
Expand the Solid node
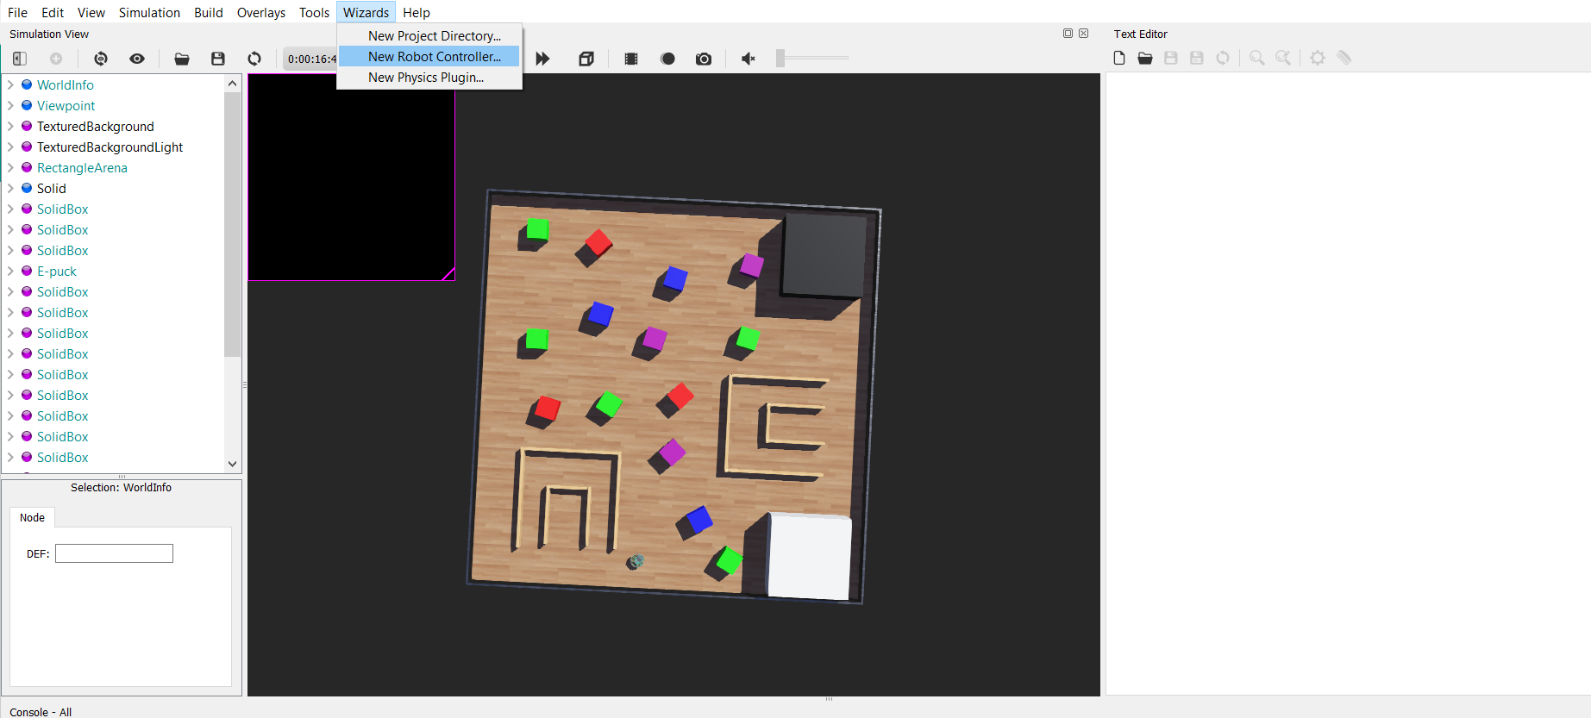(10, 188)
